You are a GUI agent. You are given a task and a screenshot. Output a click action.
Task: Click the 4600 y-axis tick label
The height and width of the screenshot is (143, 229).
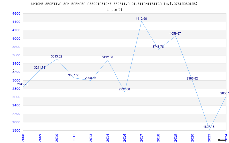tap(16, 13)
